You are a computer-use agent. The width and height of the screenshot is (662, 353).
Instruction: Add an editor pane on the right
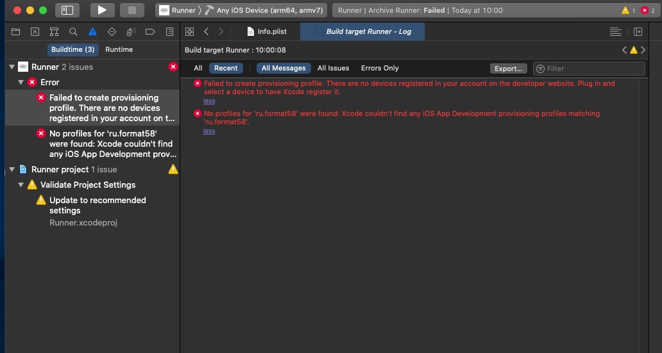[x=638, y=31]
